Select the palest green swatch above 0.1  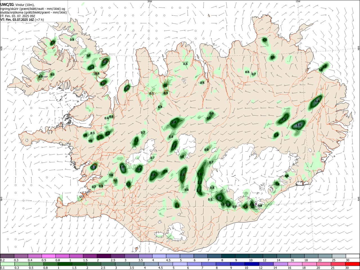coord(7,264)
